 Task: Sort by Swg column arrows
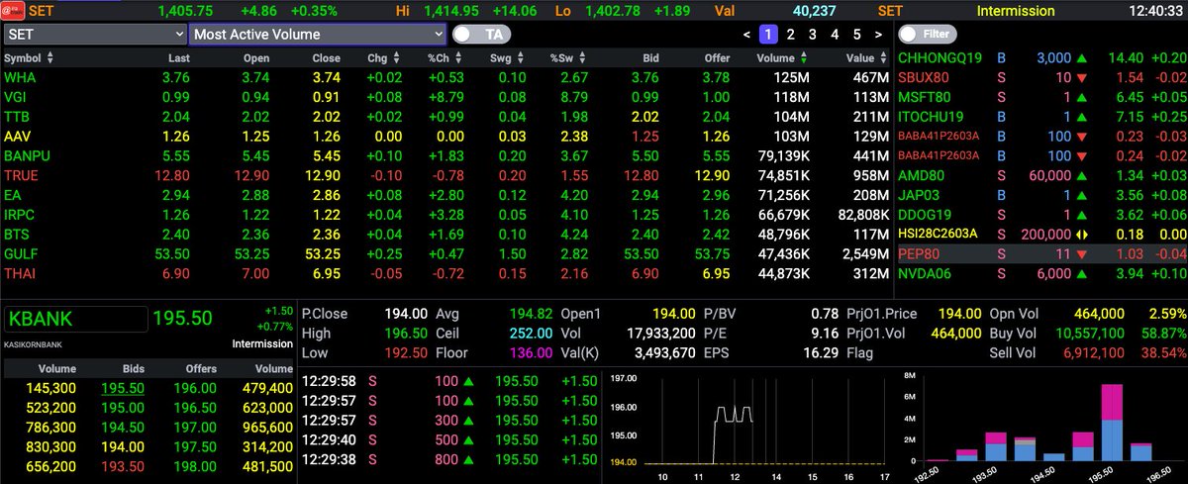[x=523, y=58]
